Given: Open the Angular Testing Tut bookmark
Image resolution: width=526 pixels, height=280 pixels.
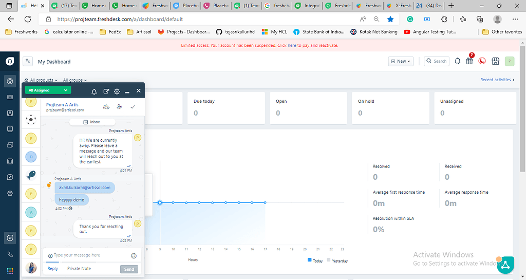Looking at the screenshot, I should click(x=430, y=31).
